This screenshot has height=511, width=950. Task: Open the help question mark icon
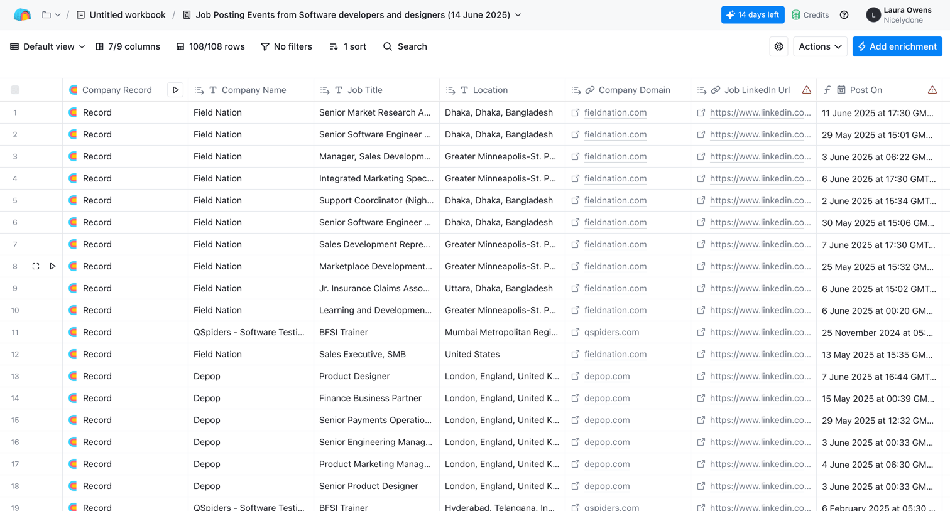point(844,14)
